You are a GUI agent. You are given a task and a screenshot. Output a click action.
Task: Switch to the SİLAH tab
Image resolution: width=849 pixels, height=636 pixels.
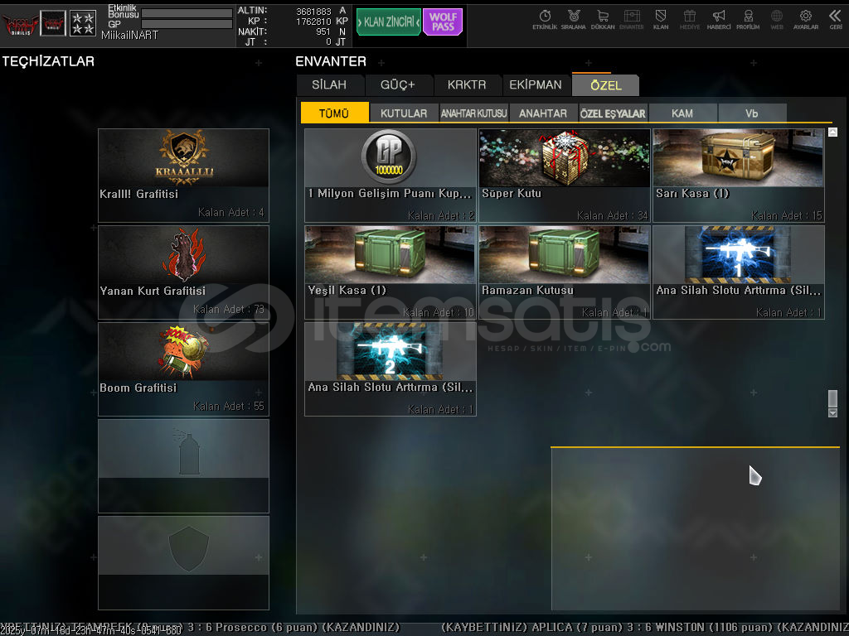(329, 85)
